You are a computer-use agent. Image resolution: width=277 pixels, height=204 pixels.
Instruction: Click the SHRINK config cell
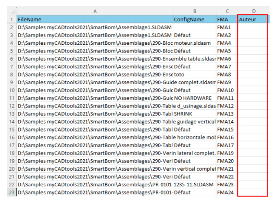coord(195,114)
